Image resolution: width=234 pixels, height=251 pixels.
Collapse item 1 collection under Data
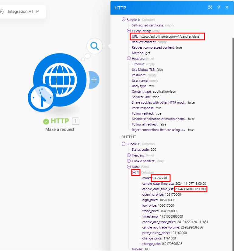point(134,172)
